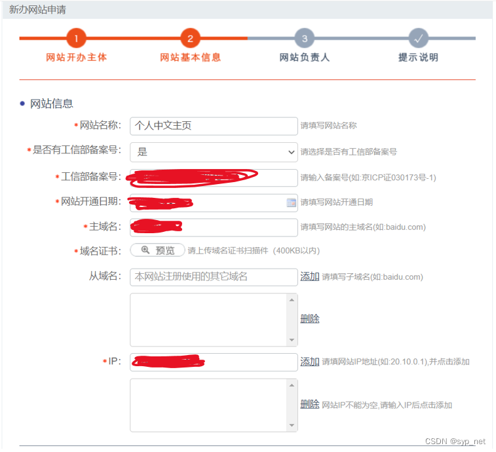The image size is (496, 452).
Task: Click hint 请选择是否有工信部备案号
Action: point(349,152)
